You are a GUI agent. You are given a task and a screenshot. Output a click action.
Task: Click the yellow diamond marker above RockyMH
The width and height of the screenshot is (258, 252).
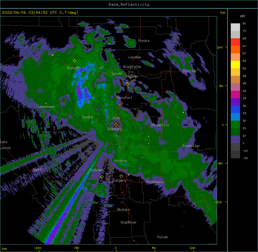pos(75,61)
